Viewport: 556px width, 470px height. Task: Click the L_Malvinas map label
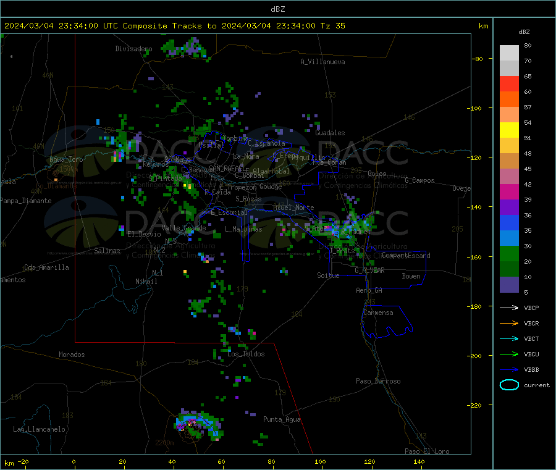(243, 229)
